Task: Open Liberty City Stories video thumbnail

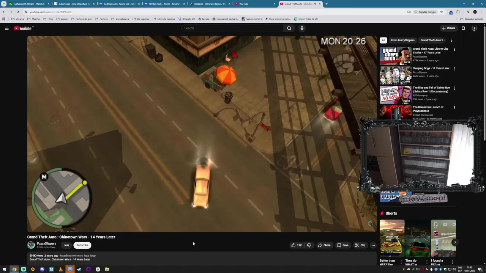Action: click(395, 56)
